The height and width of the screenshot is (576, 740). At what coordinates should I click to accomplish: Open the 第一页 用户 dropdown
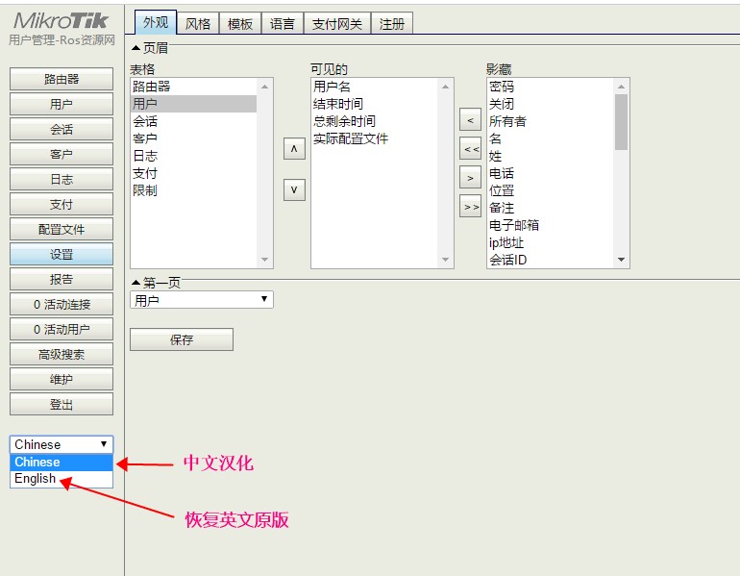point(202,300)
